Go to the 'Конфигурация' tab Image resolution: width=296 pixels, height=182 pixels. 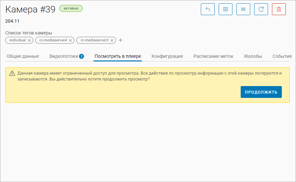[167, 56]
